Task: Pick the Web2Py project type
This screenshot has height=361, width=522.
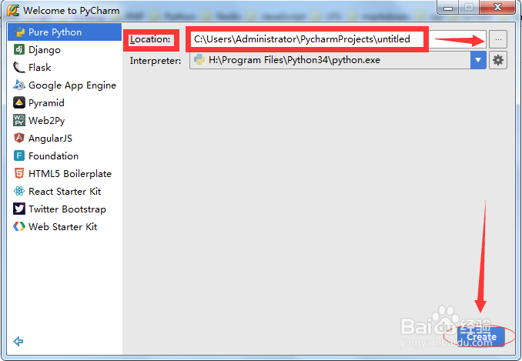Action: [65, 120]
